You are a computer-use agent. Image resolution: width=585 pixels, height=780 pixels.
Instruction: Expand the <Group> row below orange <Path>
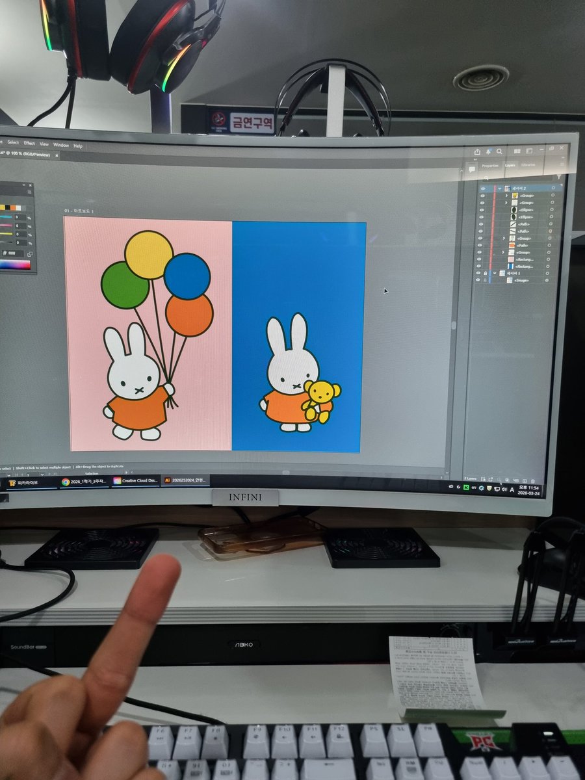click(x=503, y=252)
